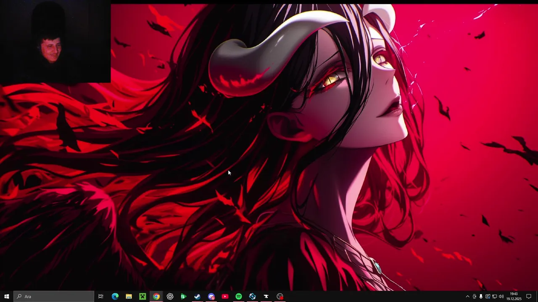
Task: Open the Windows Start menu
Action: tap(7, 297)
